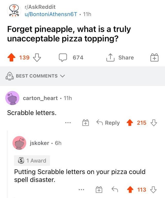The width and height of the screenshot is (165, 198).
Task: View the 1 Award badge on jskoker's comment
Action: click(x=32, y=161)
